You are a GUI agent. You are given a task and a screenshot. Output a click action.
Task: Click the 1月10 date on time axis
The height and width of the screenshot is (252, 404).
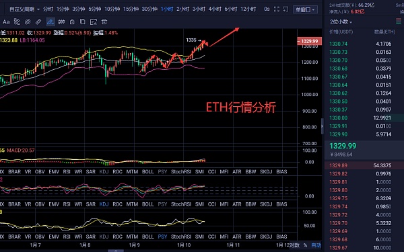point(184,245)
